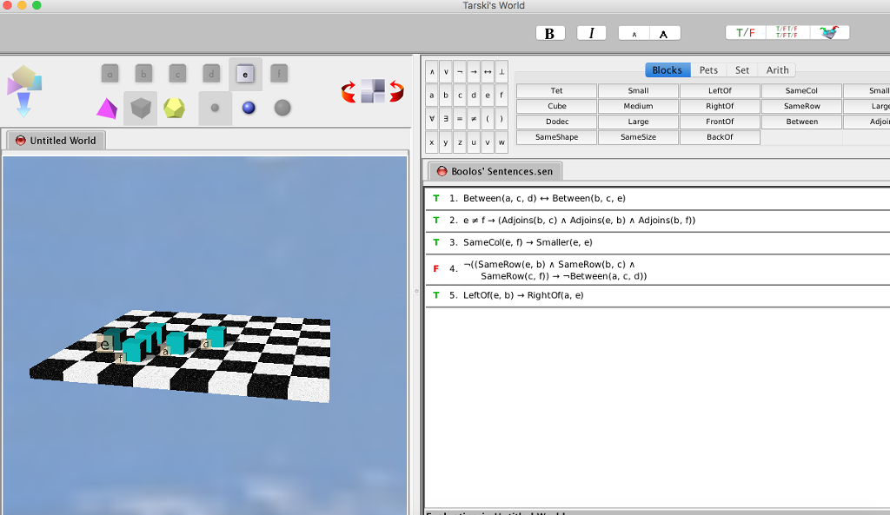
Task: Insert the conjunction ∧ symbol
Action: (432, 72)
